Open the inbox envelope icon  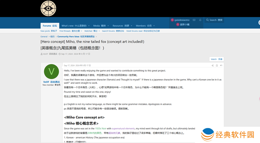pos(195,20)
